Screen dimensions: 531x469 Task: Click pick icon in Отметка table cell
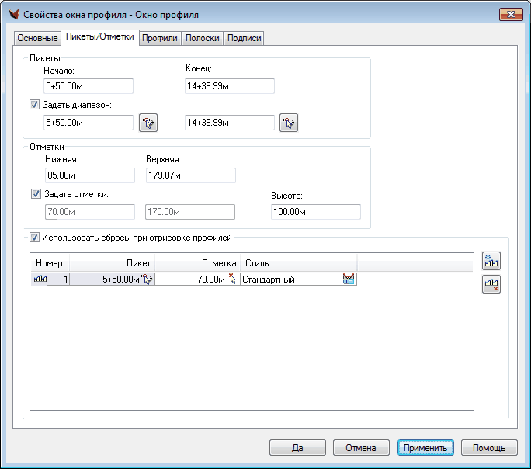click(x=231, y=280)
